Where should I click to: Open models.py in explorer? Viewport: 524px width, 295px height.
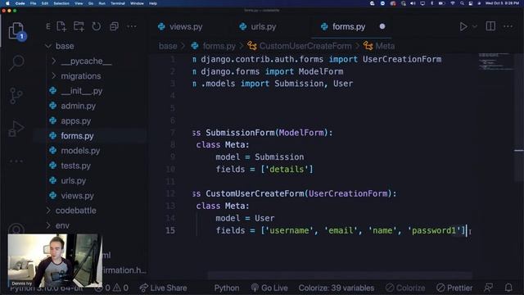coord(80,151)
